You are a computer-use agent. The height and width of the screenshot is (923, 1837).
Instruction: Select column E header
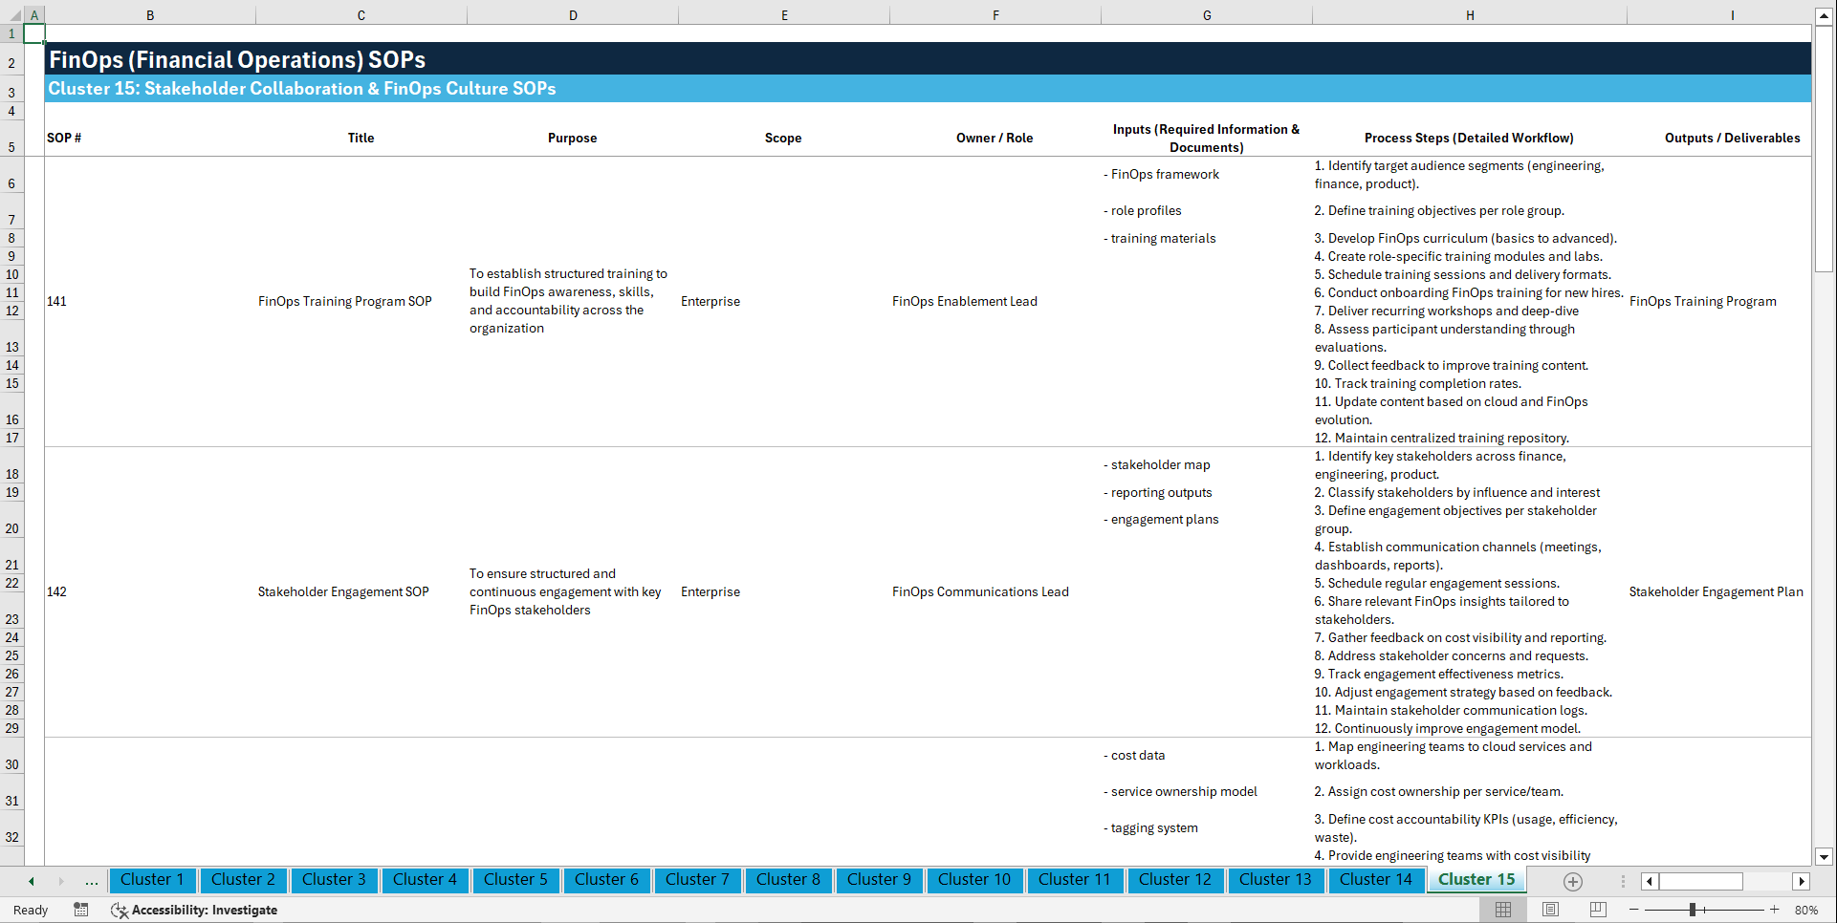pyautogui.click(x=784, y=15)
